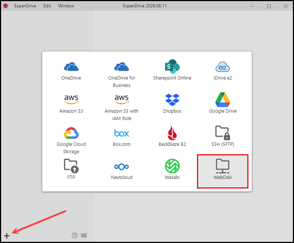The image size is (294, 243).
Task: Open the settings sliders icon
Action: point(84,235)
